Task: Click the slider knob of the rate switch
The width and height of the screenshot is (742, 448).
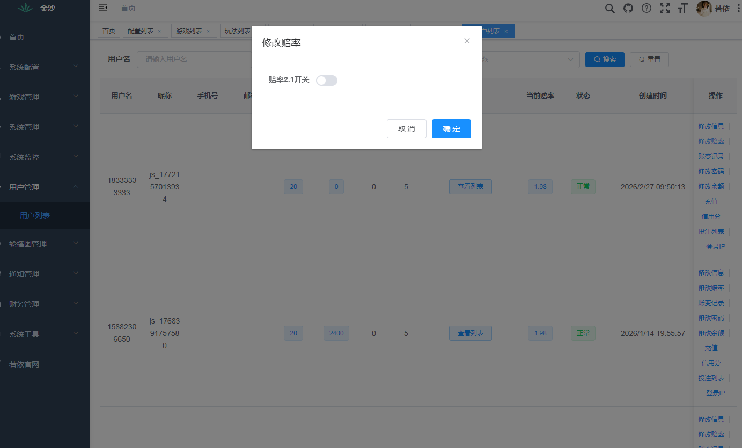Action: tap(322, 79)
